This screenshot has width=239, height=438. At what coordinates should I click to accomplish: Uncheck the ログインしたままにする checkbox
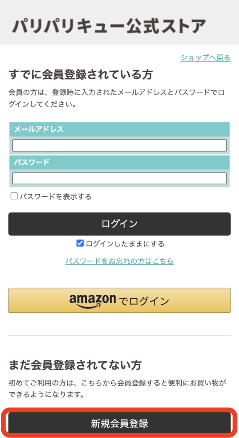(80, 243)
